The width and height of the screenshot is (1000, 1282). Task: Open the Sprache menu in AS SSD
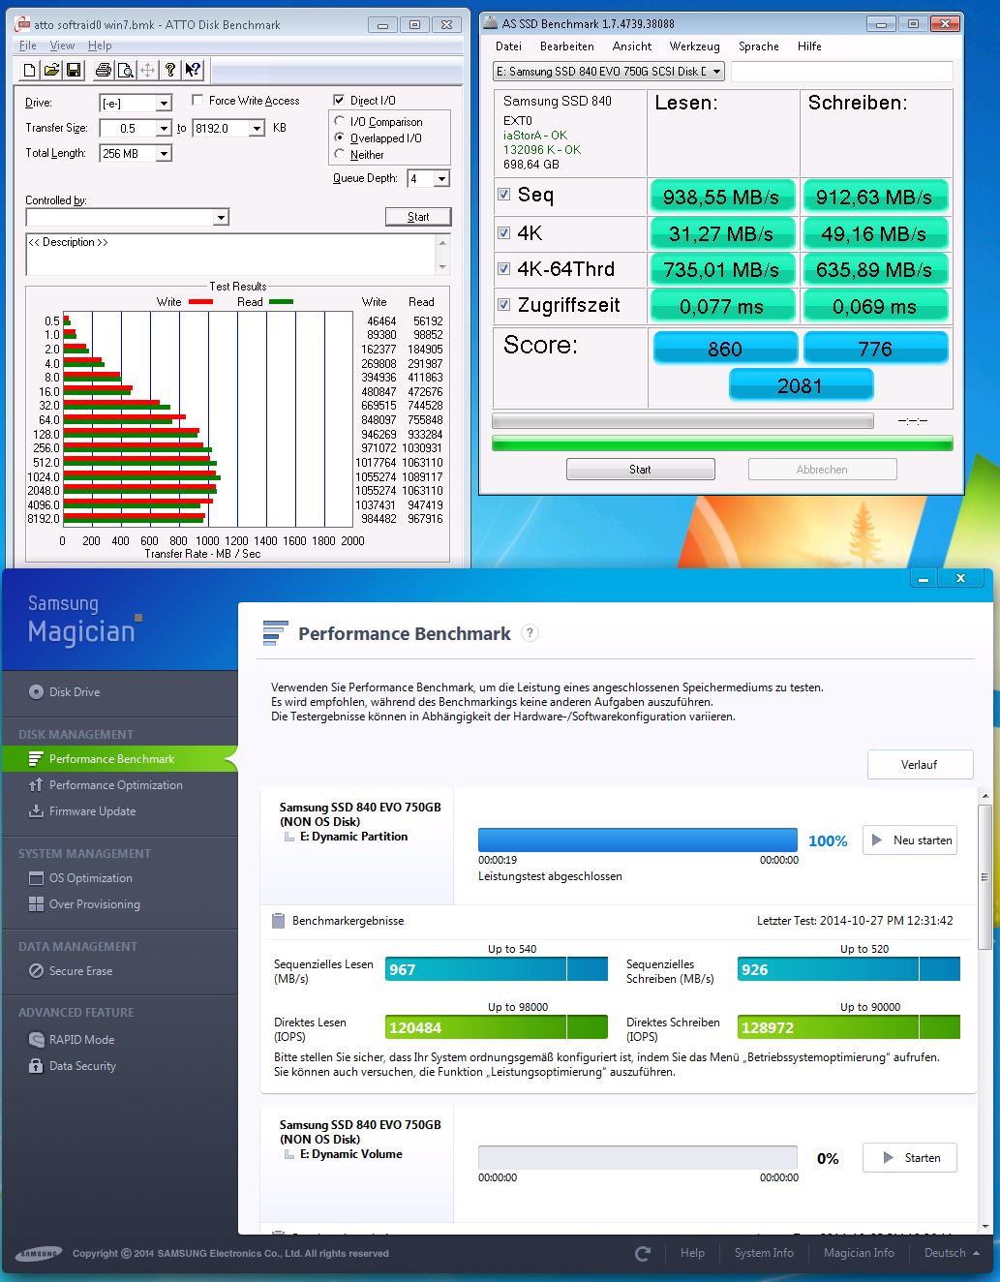[759, 46]
